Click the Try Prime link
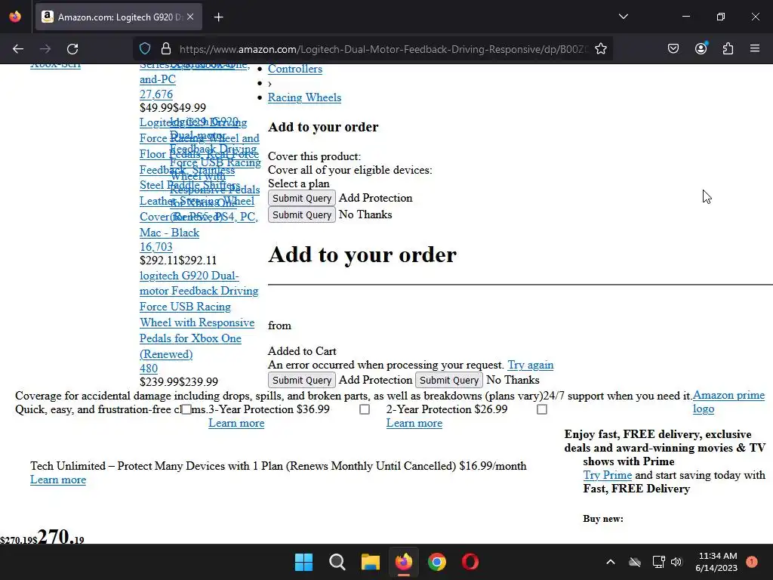The height and width of the screenshot is (580, 773). tap(608, 476)
